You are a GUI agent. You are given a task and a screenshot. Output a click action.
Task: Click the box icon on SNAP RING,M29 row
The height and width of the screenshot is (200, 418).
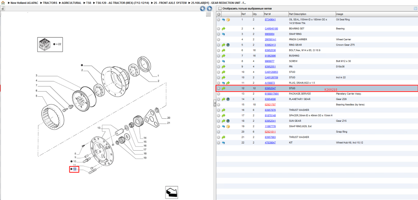click(x=228, y=126)
